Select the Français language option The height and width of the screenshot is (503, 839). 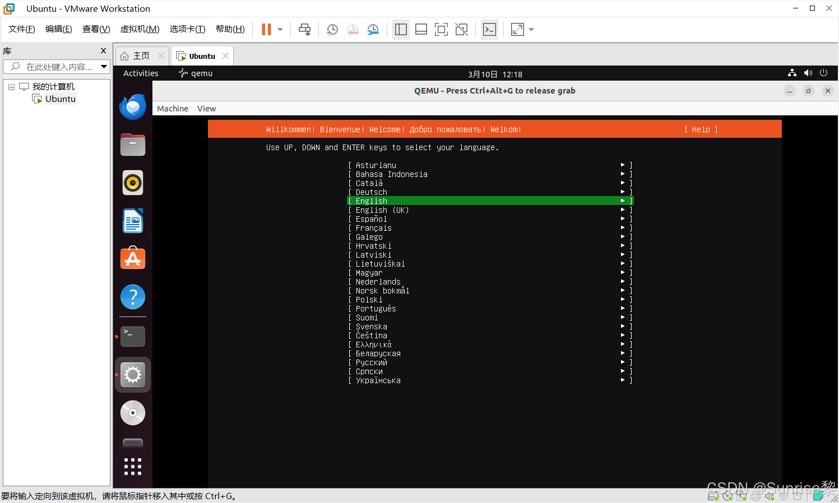(x=490, y=228)
